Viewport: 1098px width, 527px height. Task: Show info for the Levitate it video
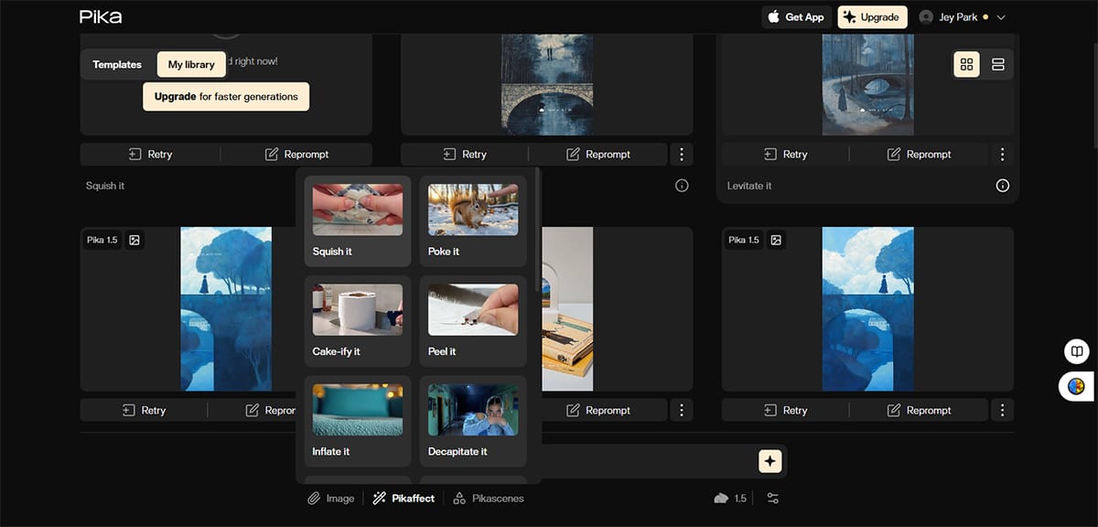coord(1003,186)
